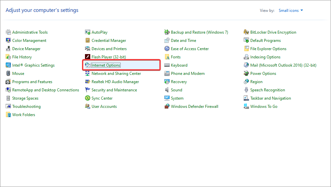
Task: Click the Internet Options globe icon
Action: pos(88,65)
